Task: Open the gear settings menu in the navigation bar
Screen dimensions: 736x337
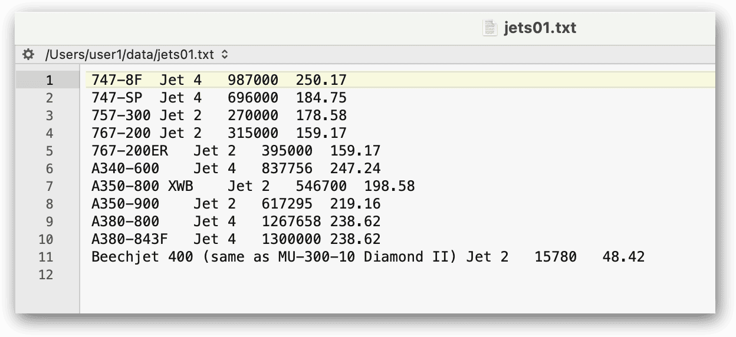Action: coord(28,55)
